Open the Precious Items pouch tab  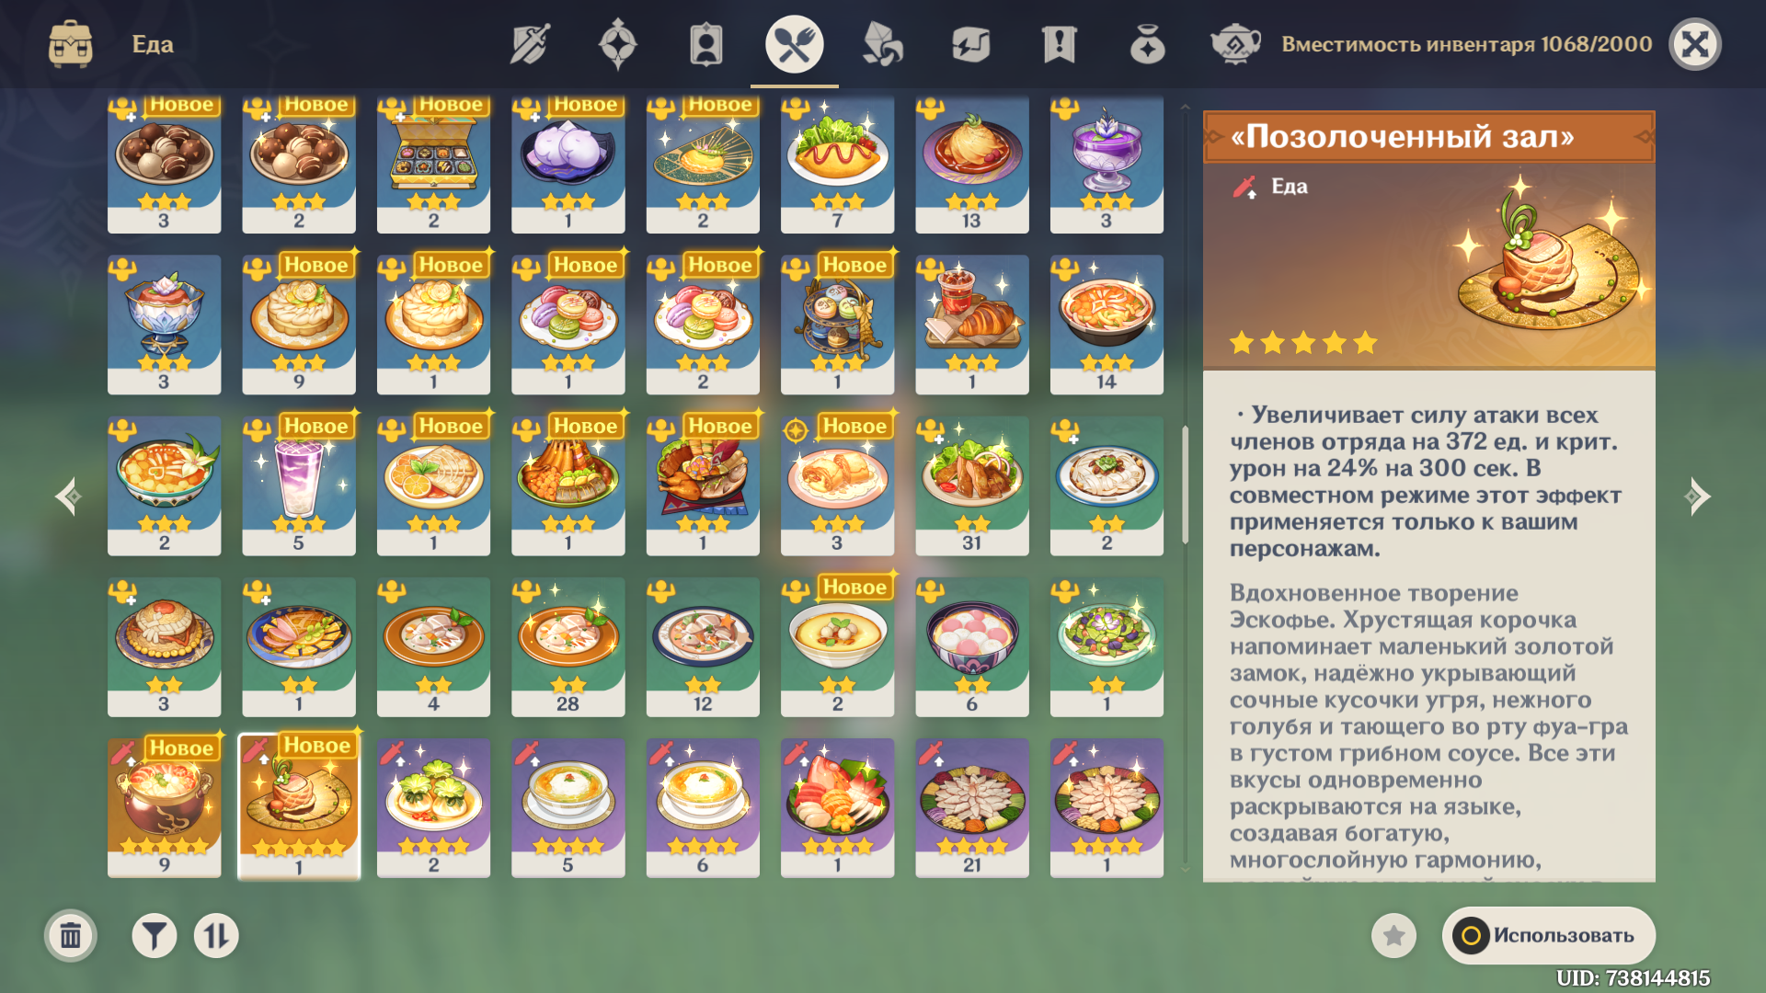tap(1148, 44)
